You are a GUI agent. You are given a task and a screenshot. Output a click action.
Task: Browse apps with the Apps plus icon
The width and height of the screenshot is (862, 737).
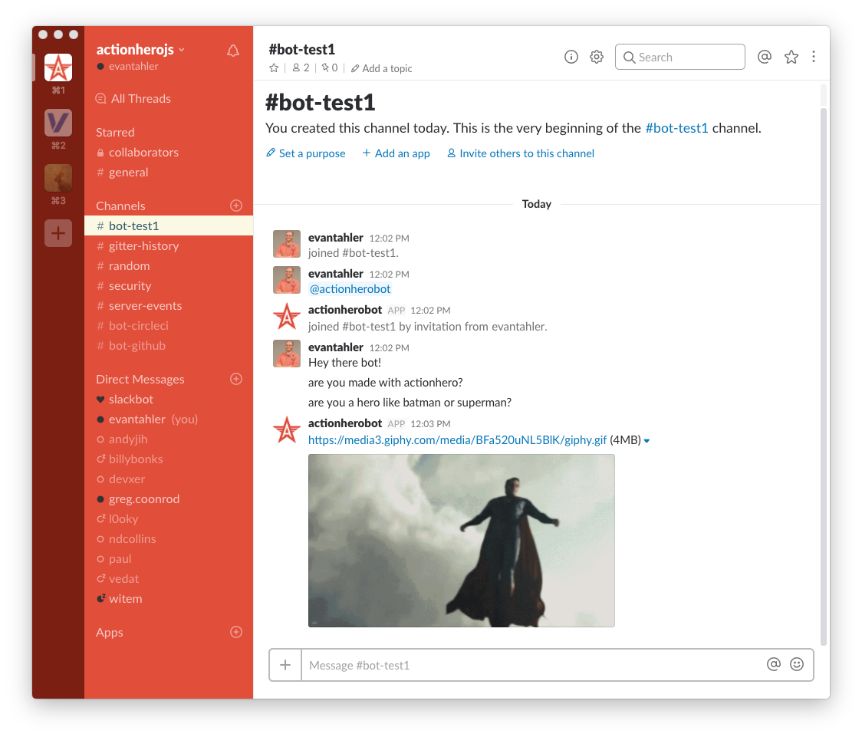click(x=236, y=632)
